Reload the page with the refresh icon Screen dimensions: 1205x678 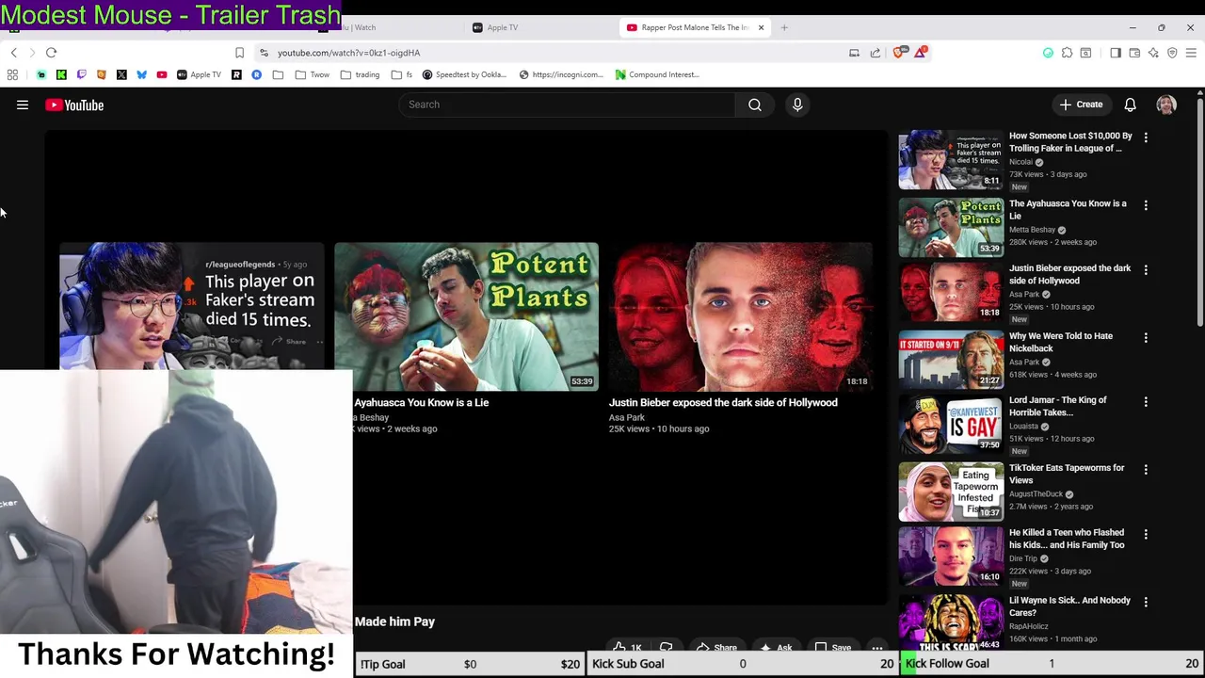[x=52, y=53]
